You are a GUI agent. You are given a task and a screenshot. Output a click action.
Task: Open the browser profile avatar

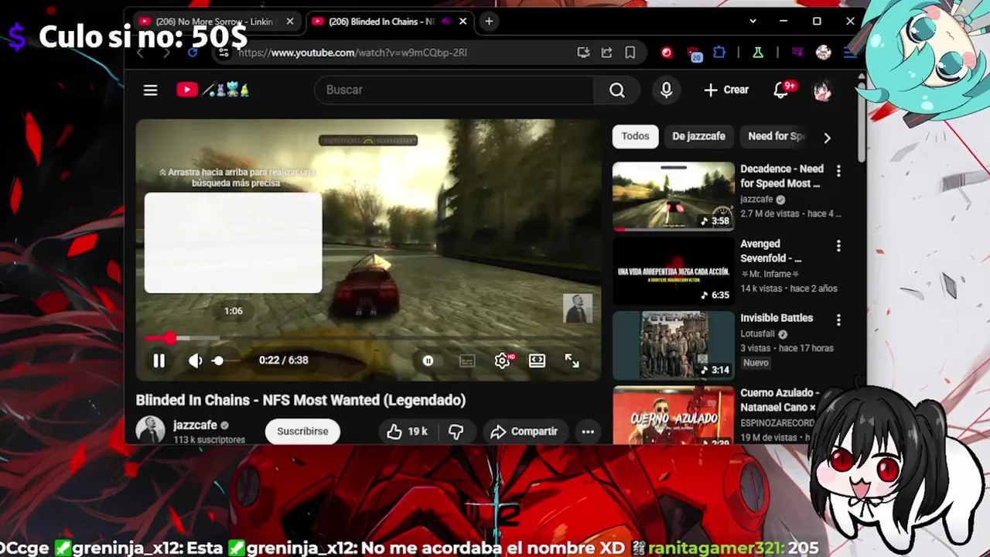click(824, 53)
